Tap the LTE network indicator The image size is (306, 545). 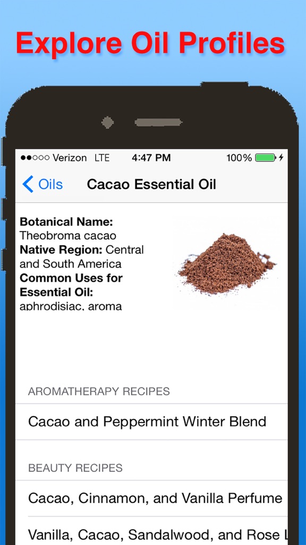(x=102, y=158)
